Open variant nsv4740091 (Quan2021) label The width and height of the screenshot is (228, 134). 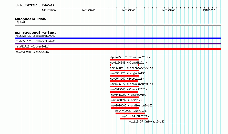tap(131, 111)
